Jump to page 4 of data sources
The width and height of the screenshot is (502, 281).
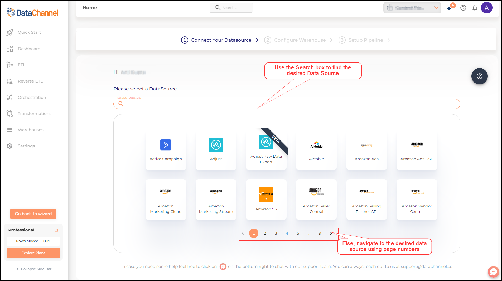287,233
